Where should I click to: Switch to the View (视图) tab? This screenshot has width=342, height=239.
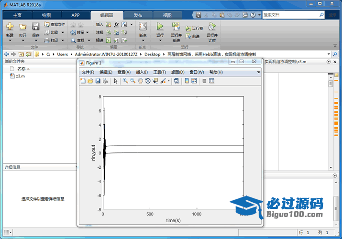coord(167,15)
